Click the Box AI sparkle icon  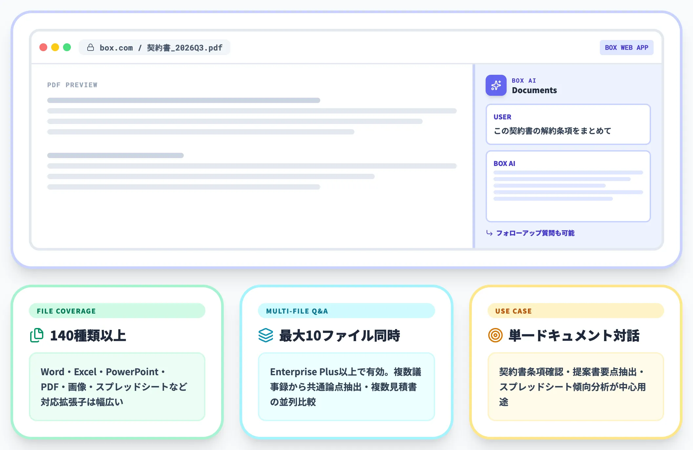pos(496,85)
